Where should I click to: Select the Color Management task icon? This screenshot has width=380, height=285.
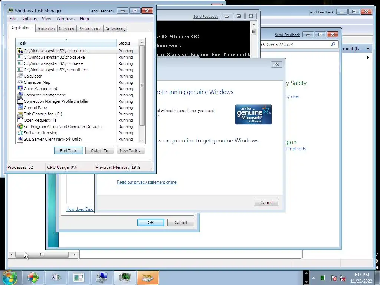click(20, 88)
